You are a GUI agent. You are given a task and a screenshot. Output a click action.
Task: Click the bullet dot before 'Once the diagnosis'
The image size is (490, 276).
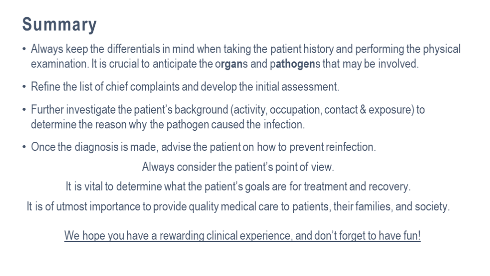tap(24, 147)
